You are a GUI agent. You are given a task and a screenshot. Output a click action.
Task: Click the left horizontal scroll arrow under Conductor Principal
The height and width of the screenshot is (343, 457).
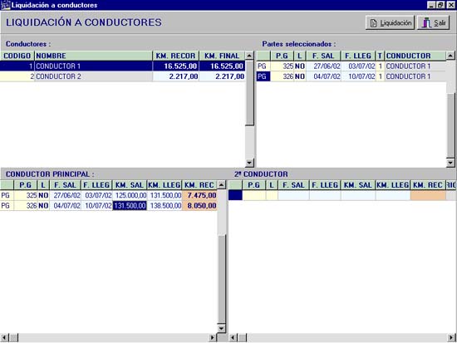[x=4, y=338]
